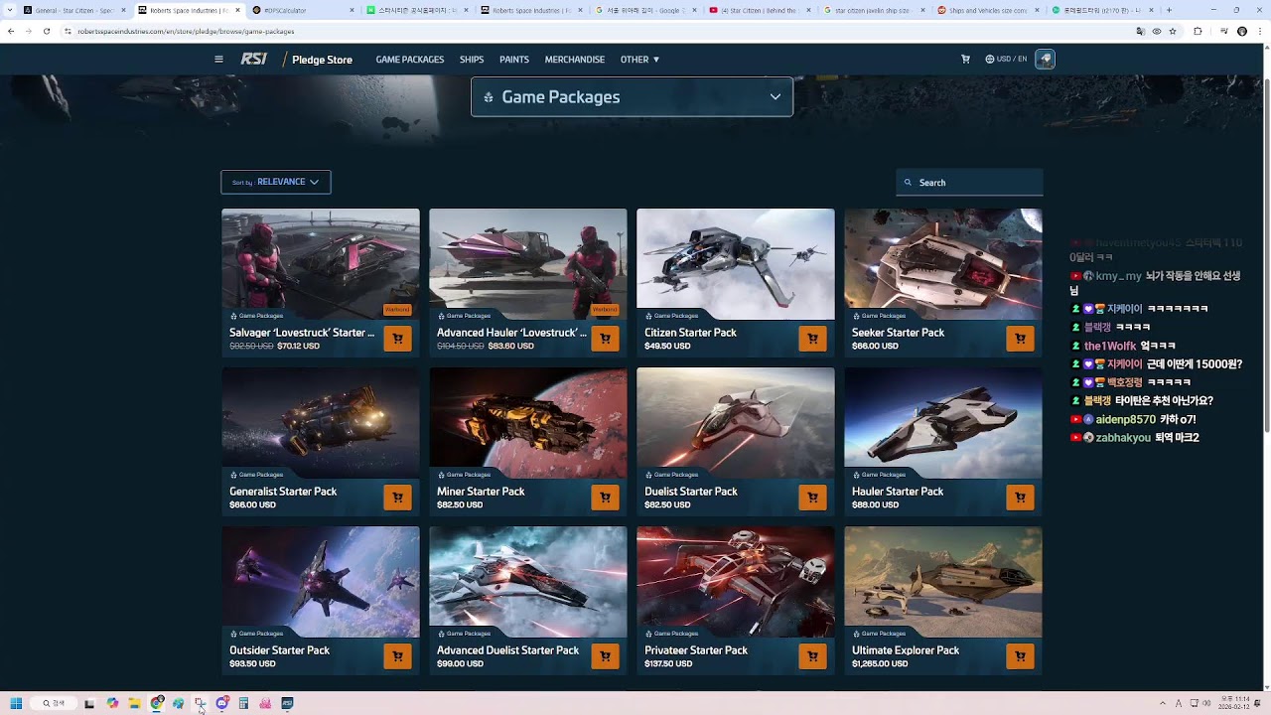Click the Windows taskbar search box
Screen dimensions: 1271x715
[x=54, y=703]
